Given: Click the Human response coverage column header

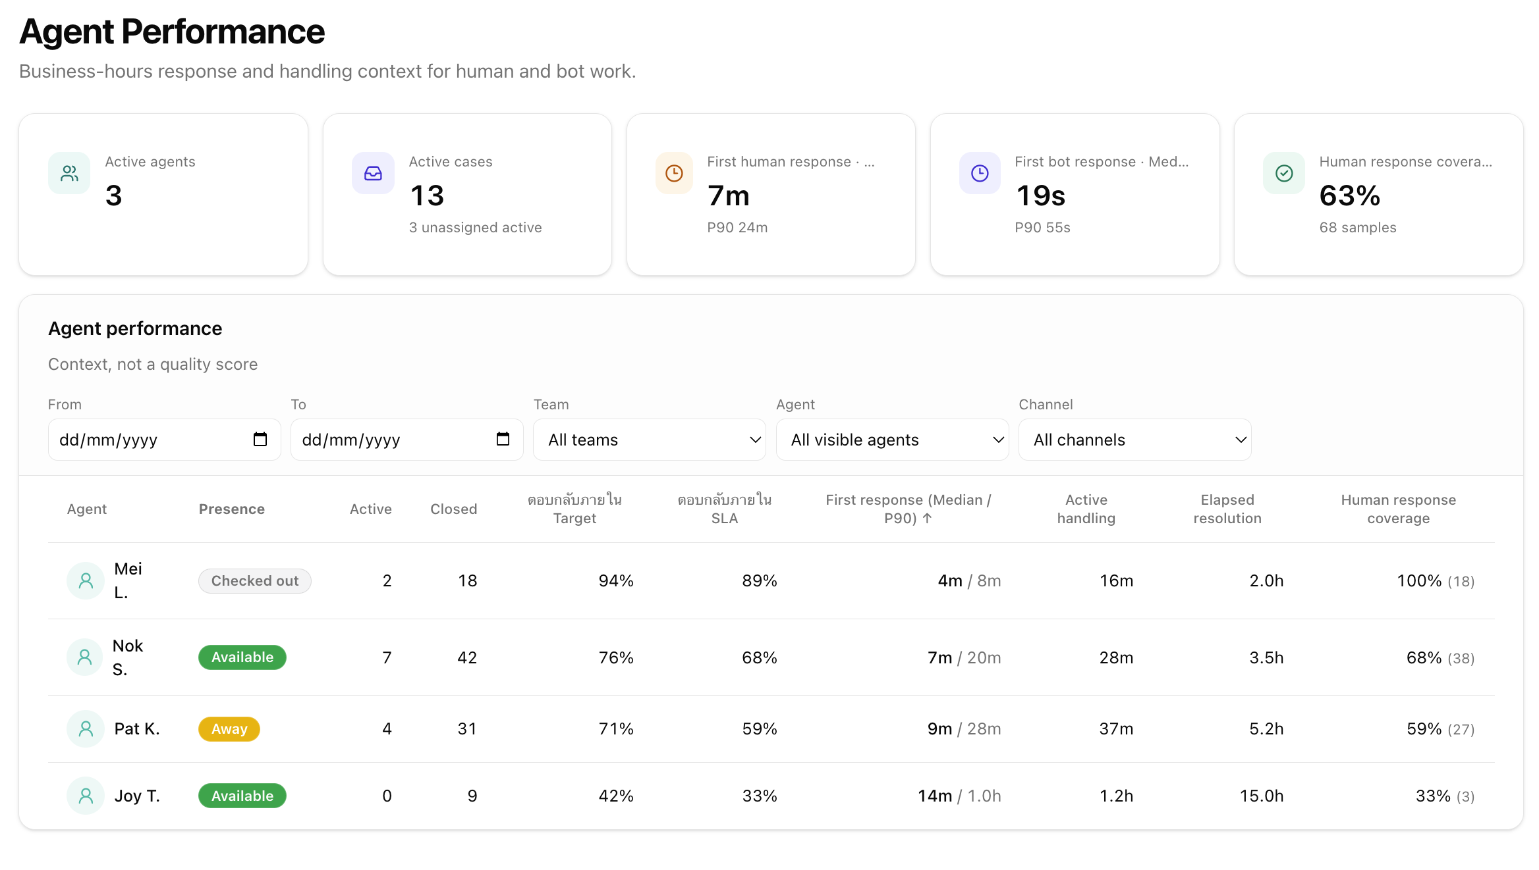Looking at the screenshot, I should [1398, 509].
